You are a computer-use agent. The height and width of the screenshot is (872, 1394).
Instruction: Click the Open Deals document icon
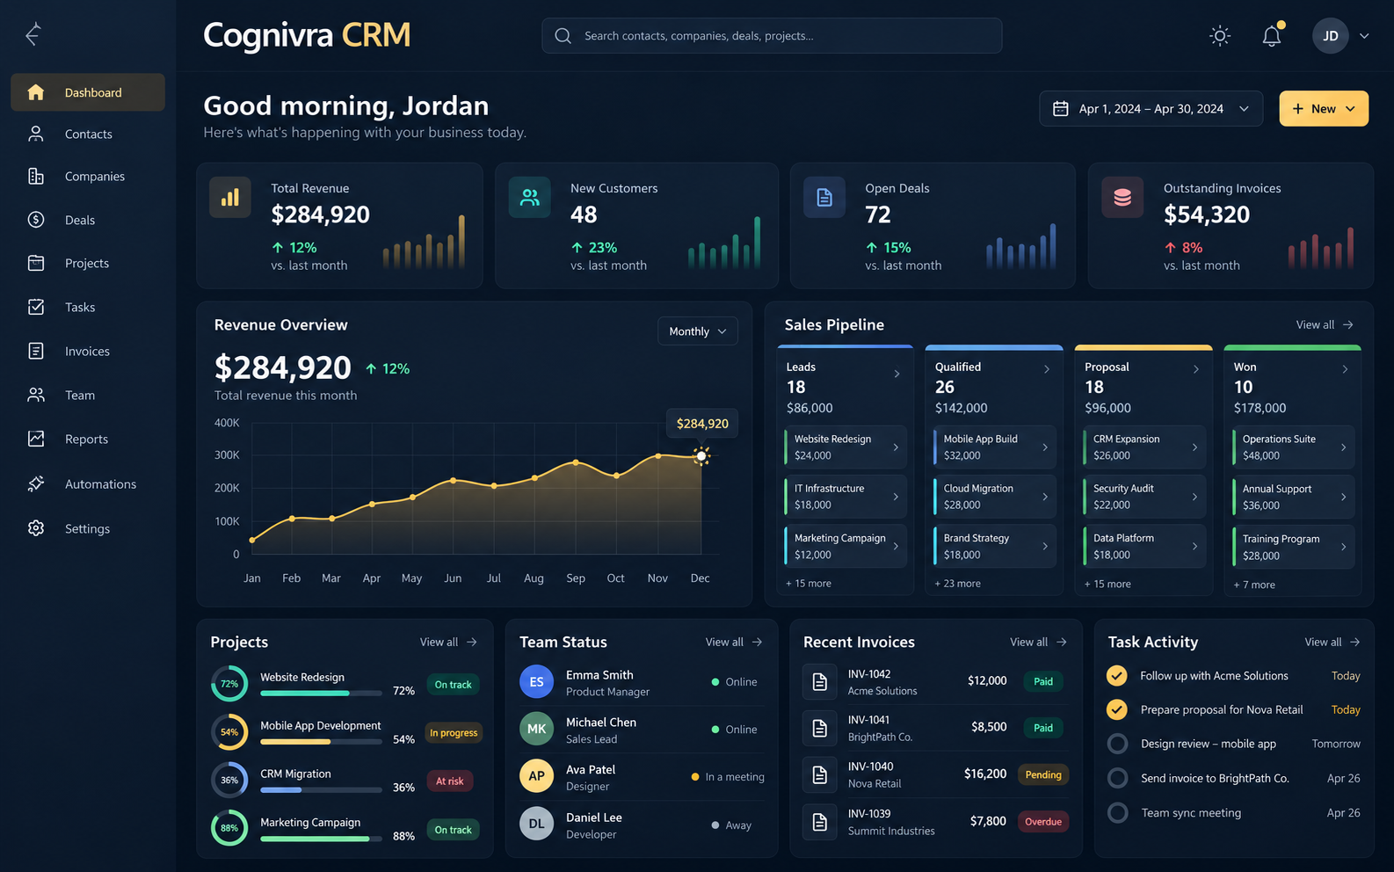824,197
